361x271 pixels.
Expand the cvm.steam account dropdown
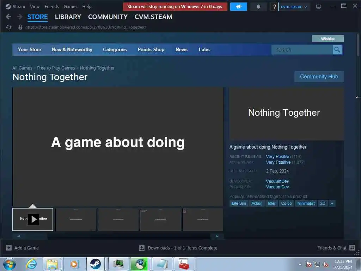pos(294,7)
